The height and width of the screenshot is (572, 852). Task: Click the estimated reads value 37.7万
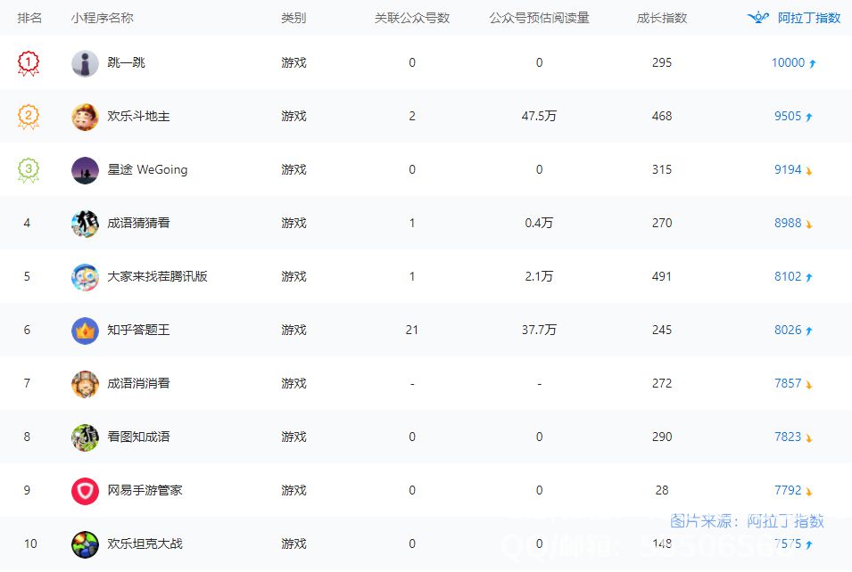[539, 330]
